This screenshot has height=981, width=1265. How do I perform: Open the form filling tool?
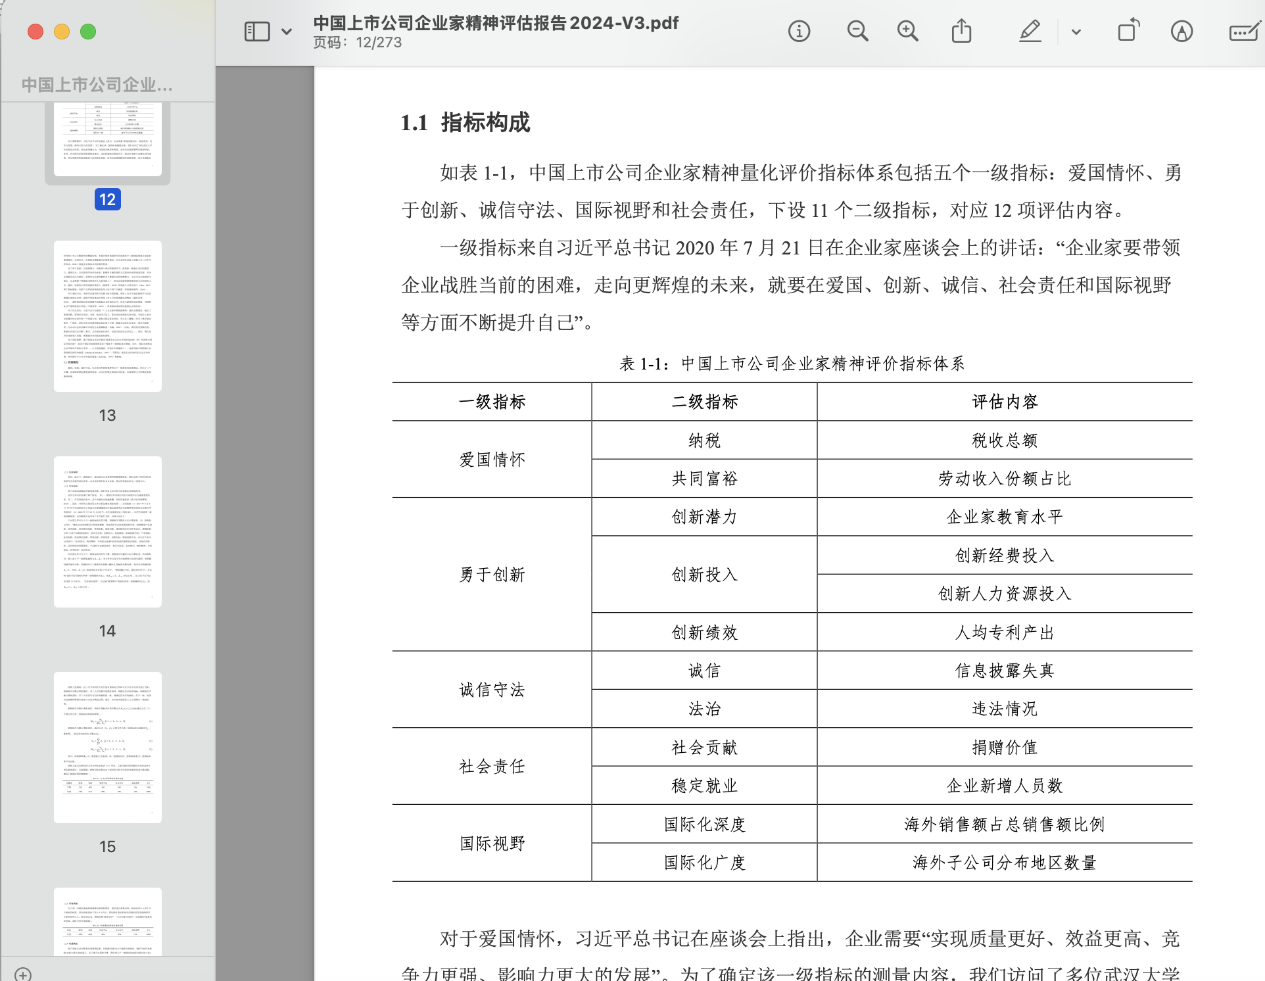[x=1243, y=31]
